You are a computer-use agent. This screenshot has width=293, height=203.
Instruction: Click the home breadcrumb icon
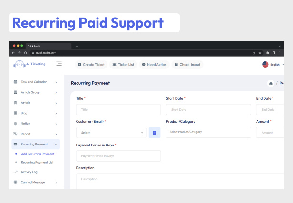coord(271,83)
